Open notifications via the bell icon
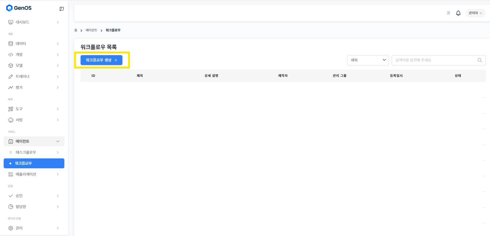 pos(458,13)
